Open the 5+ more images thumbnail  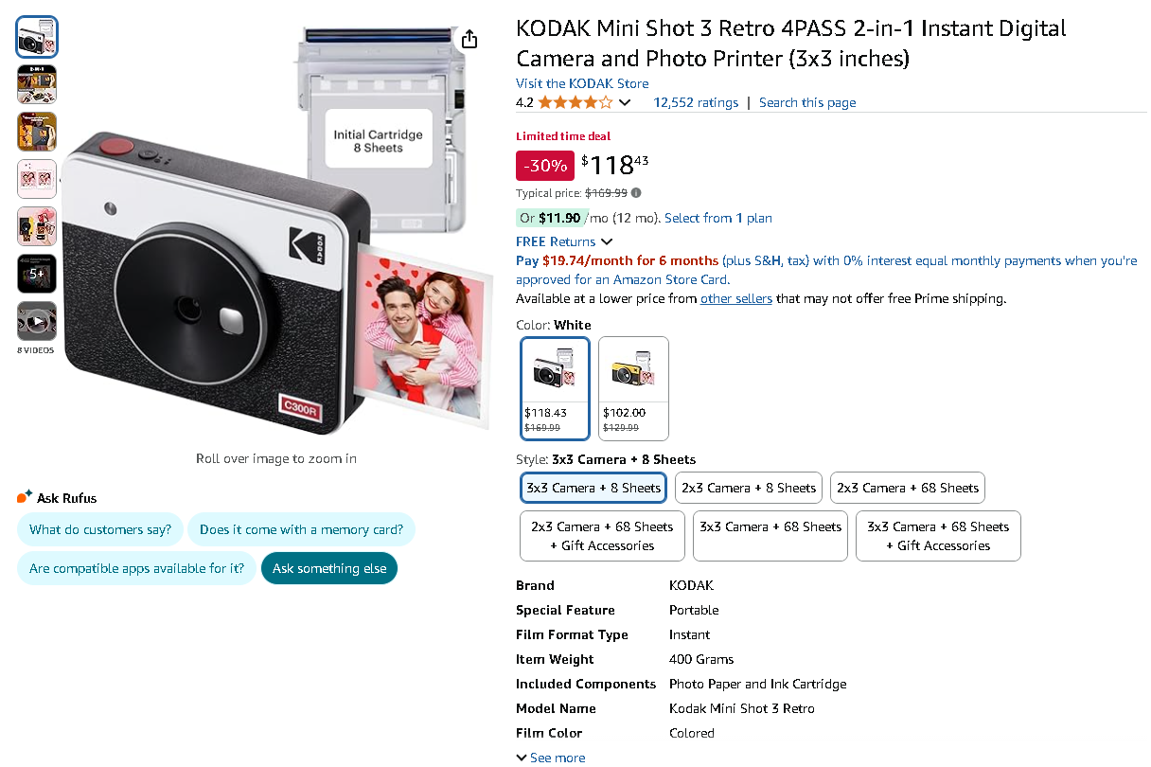click(x=37, y=274)
